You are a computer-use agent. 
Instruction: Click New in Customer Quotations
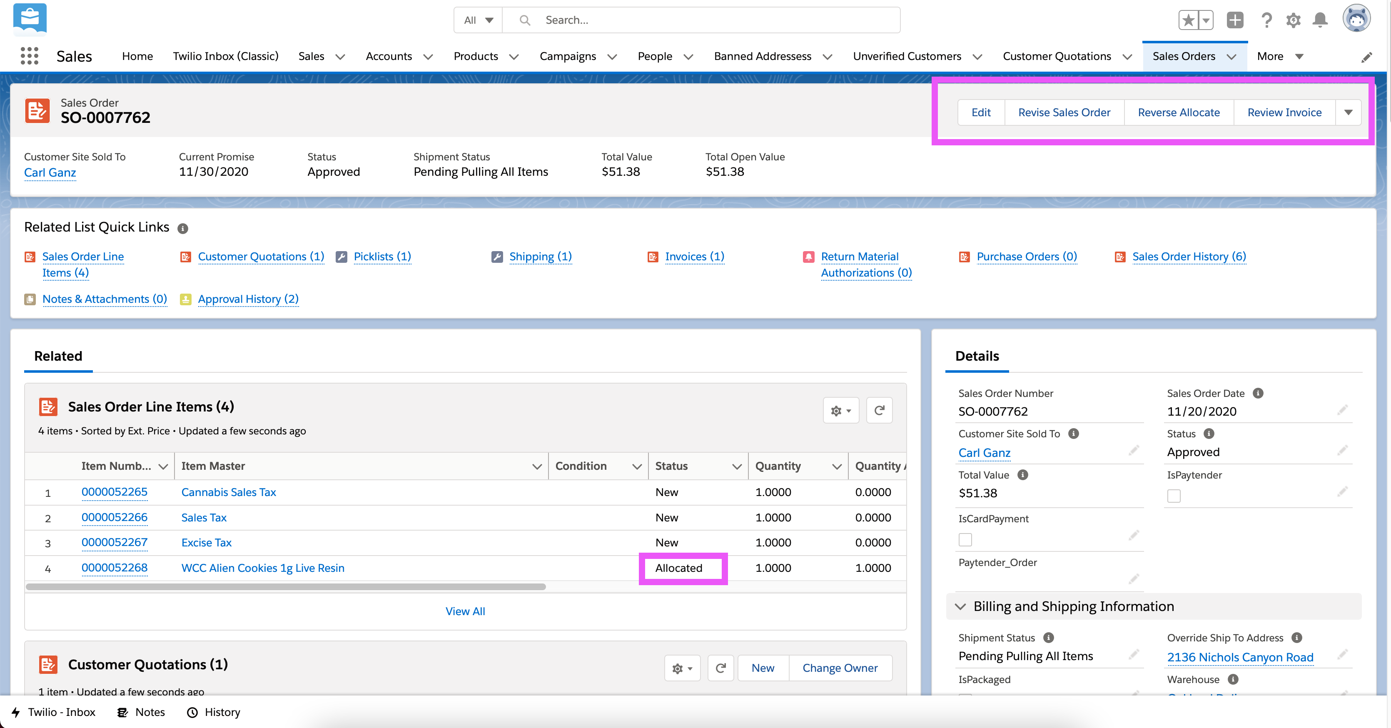pyautogui.click(x=763, y=668)
